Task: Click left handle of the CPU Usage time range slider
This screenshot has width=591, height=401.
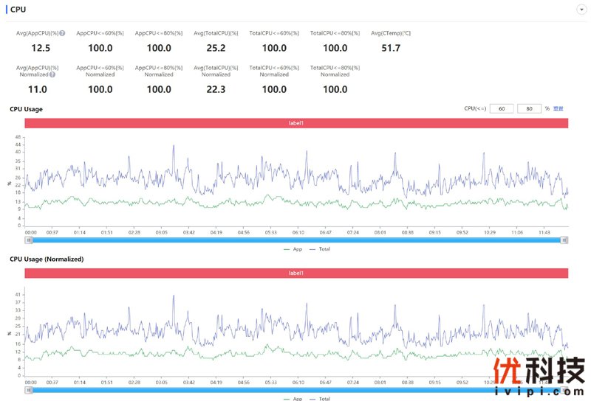Action: (x=29, y=240)
